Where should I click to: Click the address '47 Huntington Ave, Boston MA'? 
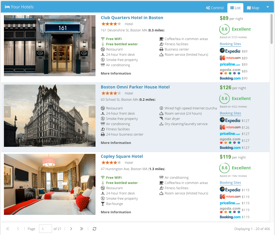pyautogui.click(x=124, y=169)
